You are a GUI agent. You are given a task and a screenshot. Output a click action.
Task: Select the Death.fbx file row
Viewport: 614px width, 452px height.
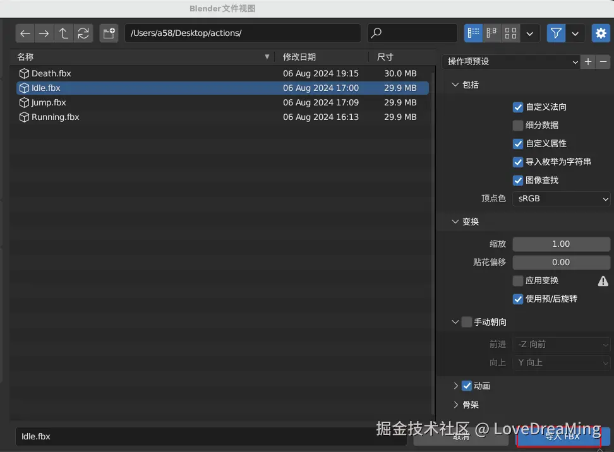point(222,74)
